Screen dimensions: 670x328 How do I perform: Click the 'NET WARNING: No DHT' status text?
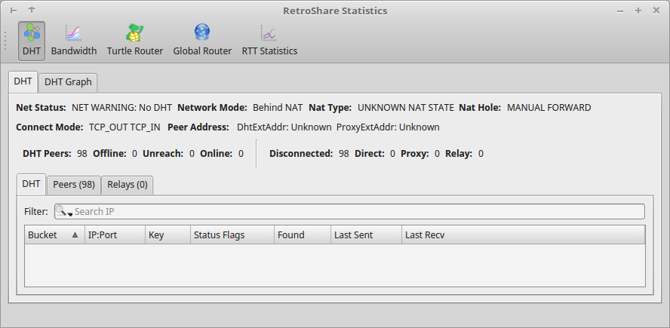point(121,108)
